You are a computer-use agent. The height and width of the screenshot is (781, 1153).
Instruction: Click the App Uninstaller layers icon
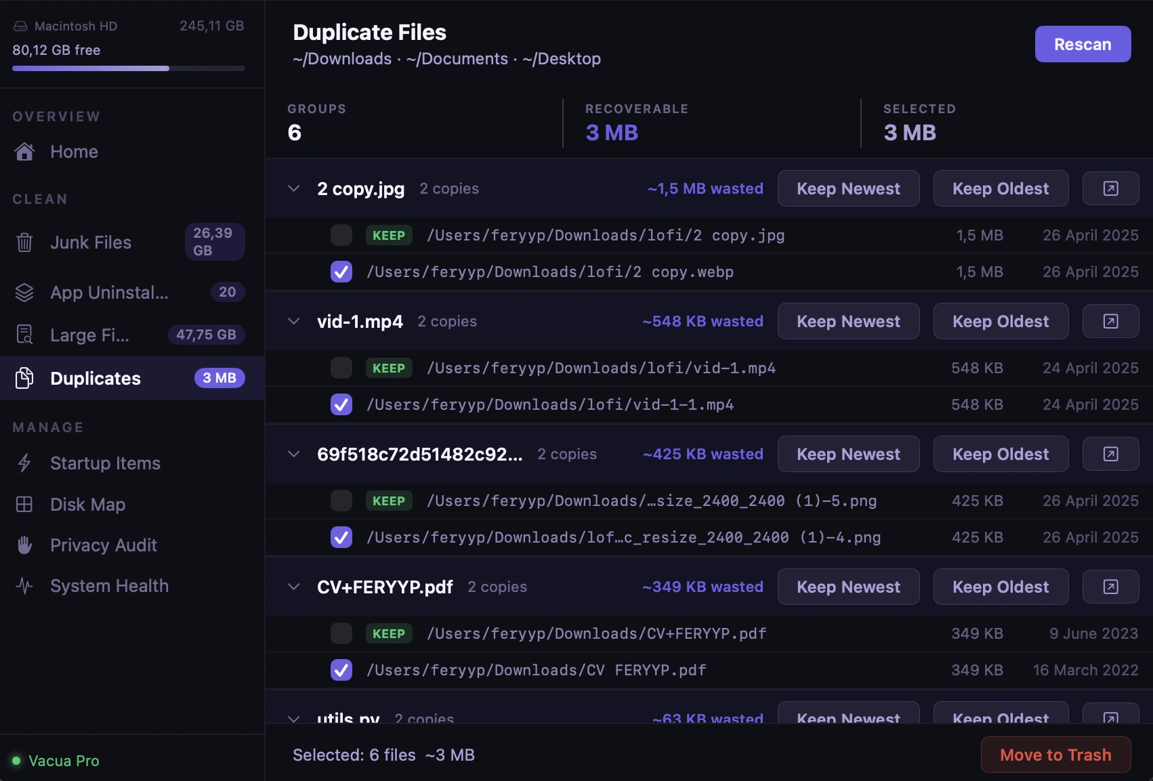point(24,293)
